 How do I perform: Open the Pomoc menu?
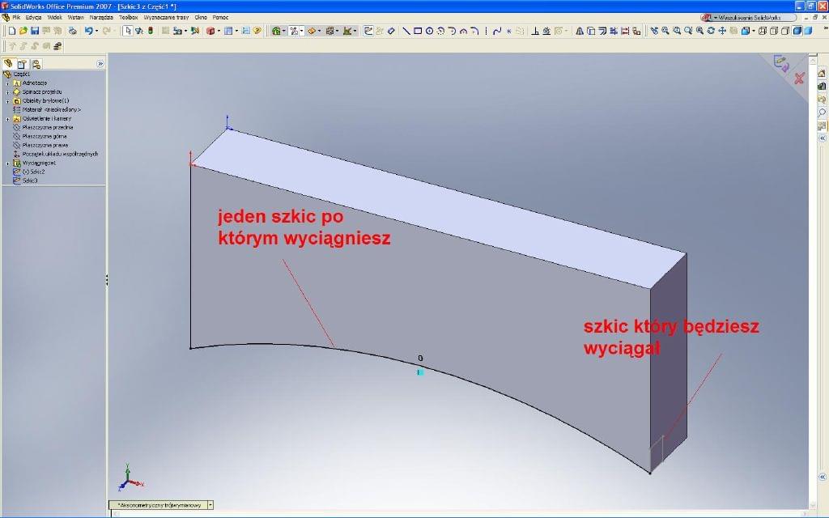pos(220,18)
